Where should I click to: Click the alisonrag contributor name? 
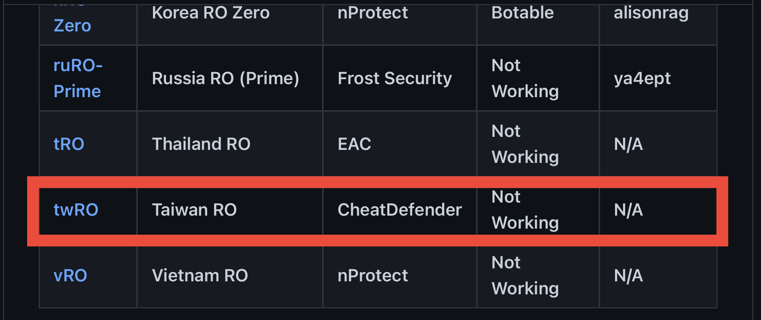click(x=651, y=12)
